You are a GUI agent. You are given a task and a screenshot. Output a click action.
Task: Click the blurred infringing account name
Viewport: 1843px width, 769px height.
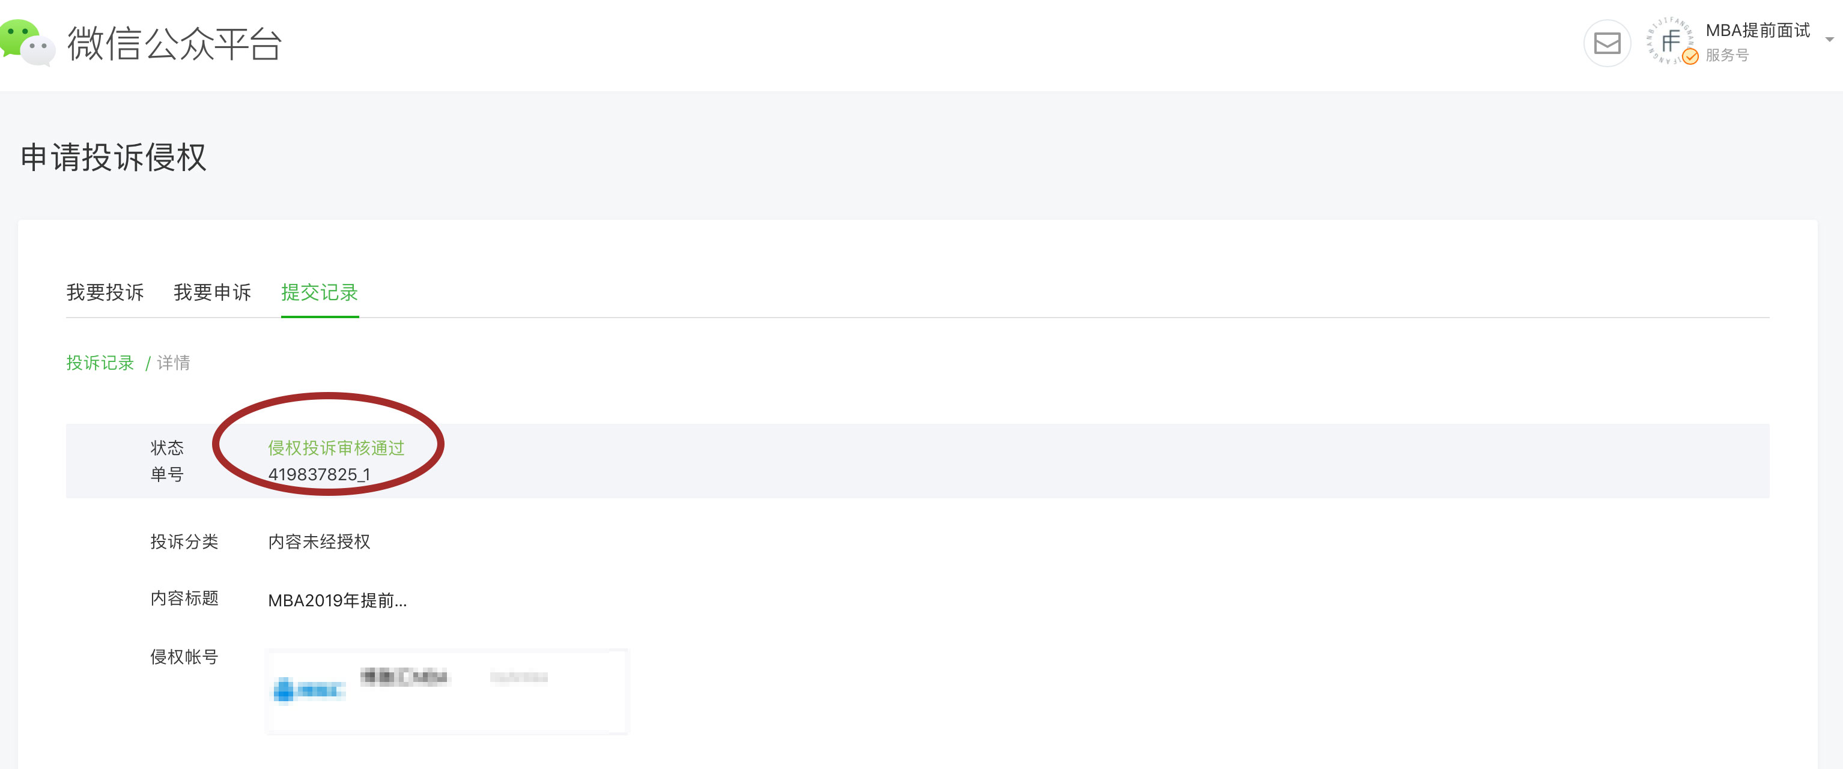[x=405, y=676]
